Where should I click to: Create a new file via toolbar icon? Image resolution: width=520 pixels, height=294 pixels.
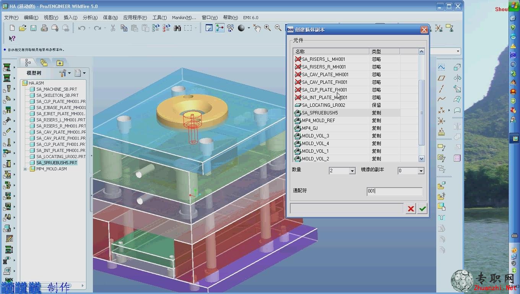12,28
